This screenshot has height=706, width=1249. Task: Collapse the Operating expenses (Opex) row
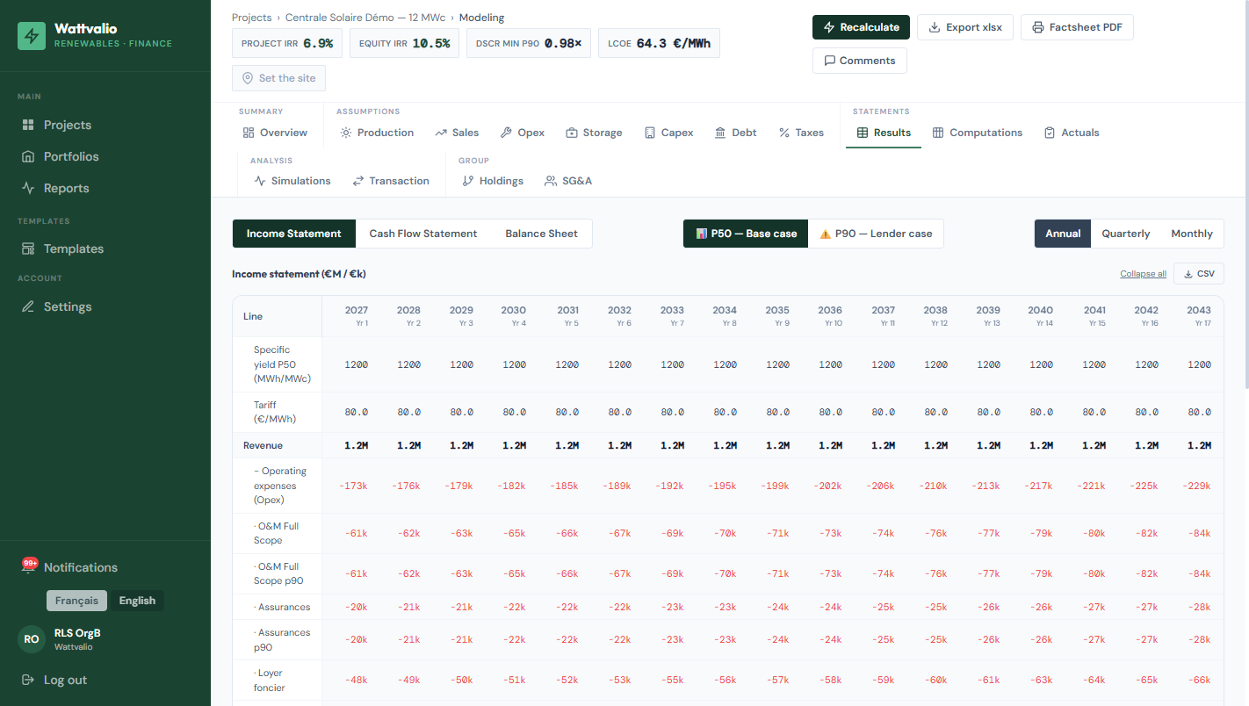click(280, 486)
